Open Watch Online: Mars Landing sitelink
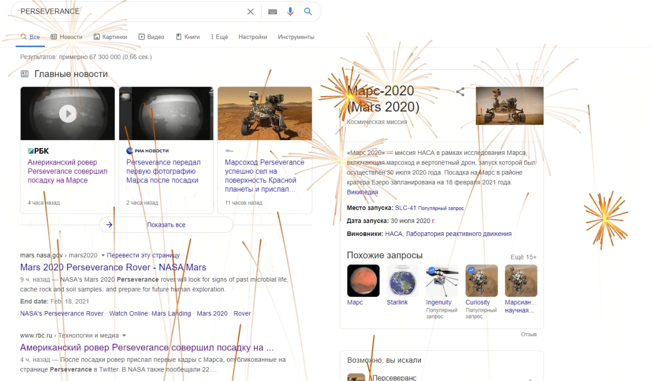This screenshot has width=652, height=381. (x=150, y=313)
